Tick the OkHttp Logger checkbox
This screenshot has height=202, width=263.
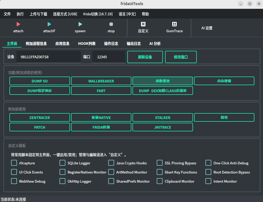point(62,181)
